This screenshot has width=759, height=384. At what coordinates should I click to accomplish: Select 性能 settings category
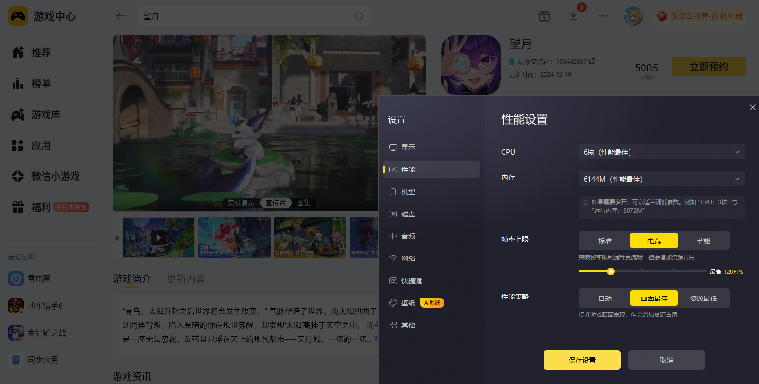pyautogui.click(x=431, y=170)
